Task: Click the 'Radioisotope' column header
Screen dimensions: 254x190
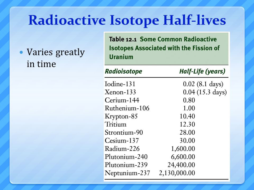Action: pos(124,71)
